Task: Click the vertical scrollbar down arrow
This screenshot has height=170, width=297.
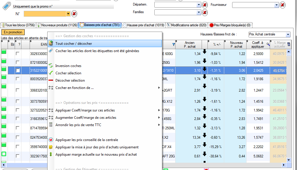Action: [x=288, y=160]
